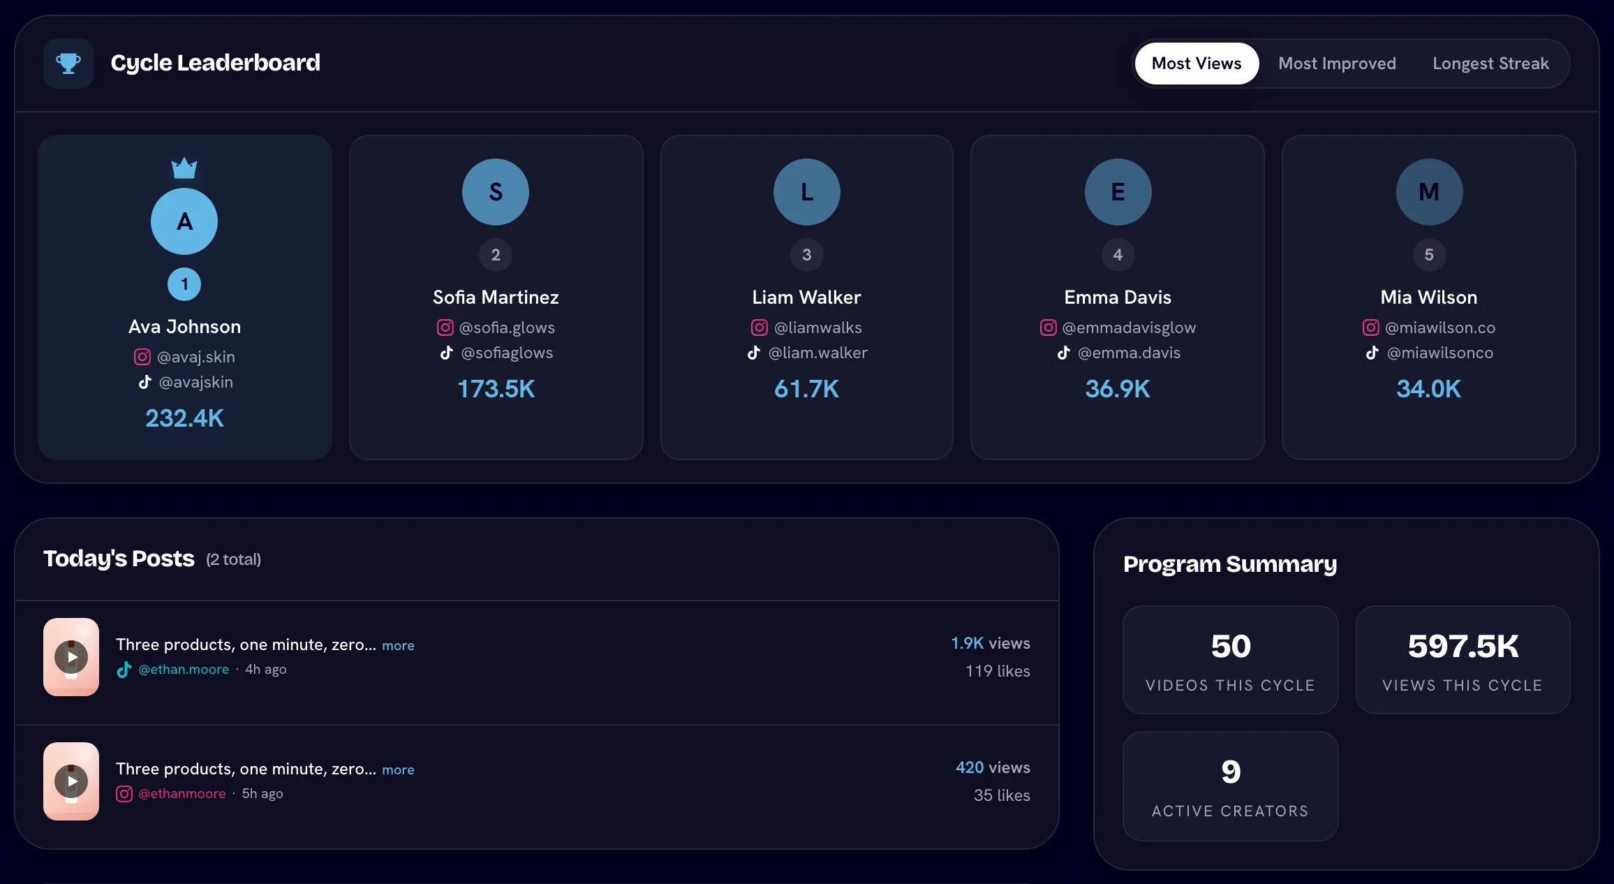Open Sofia Martinez's S avatar

click(x=496, y=192)
